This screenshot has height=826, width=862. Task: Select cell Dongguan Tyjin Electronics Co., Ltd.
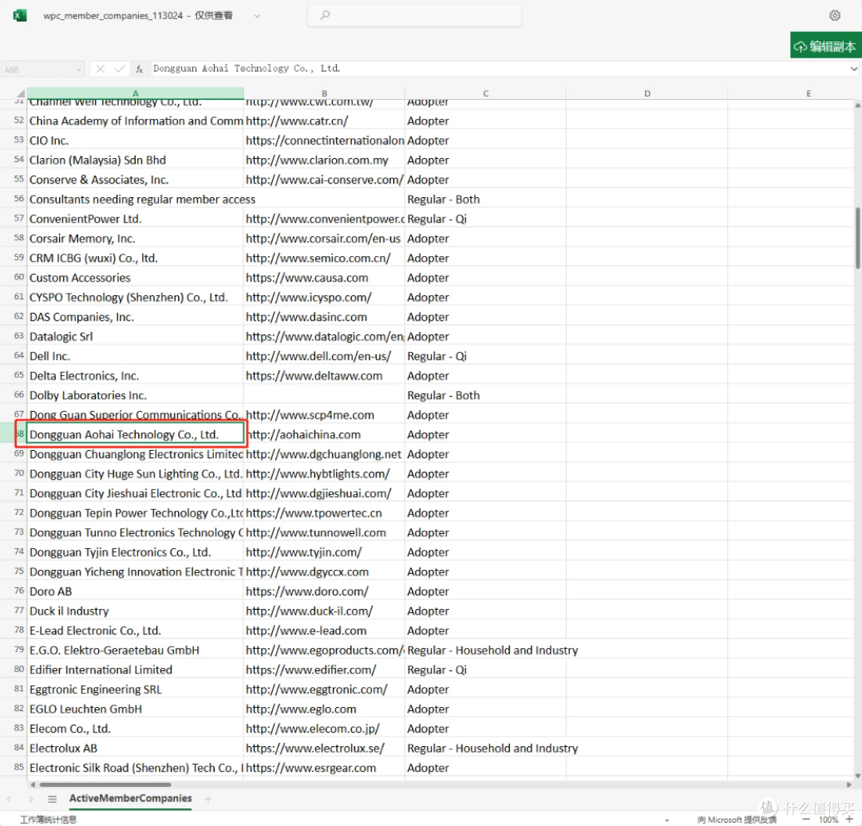pyautogui.click(x=135, y=551)
